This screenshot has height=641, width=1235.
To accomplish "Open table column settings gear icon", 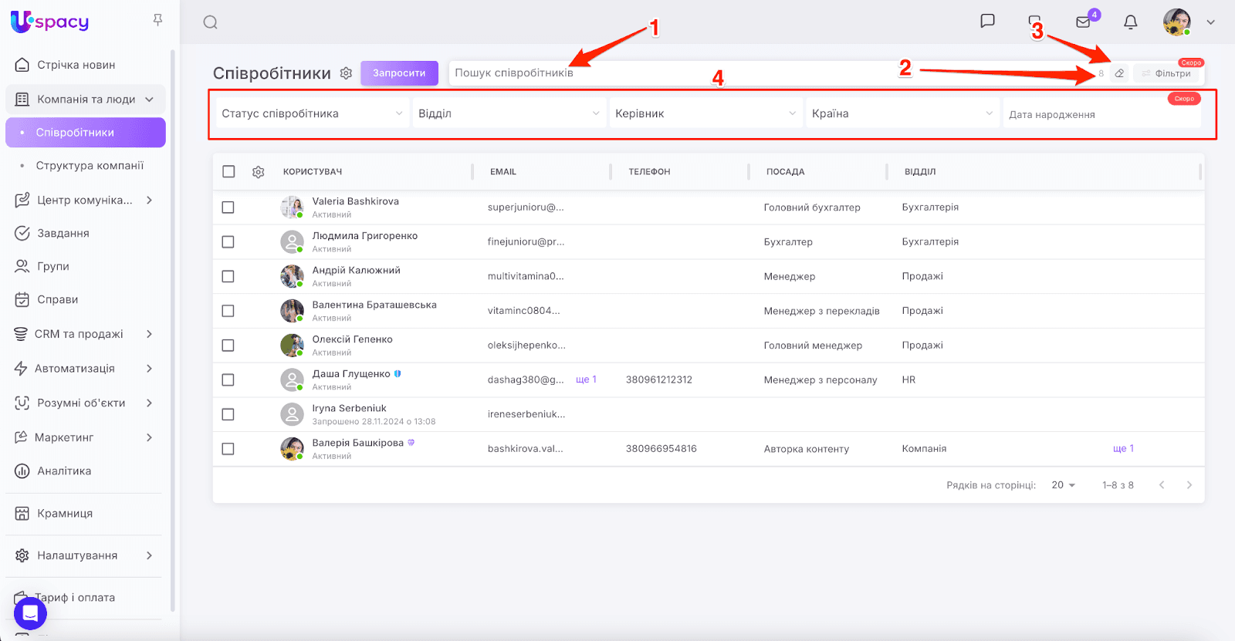I will [x=259, y=172].
